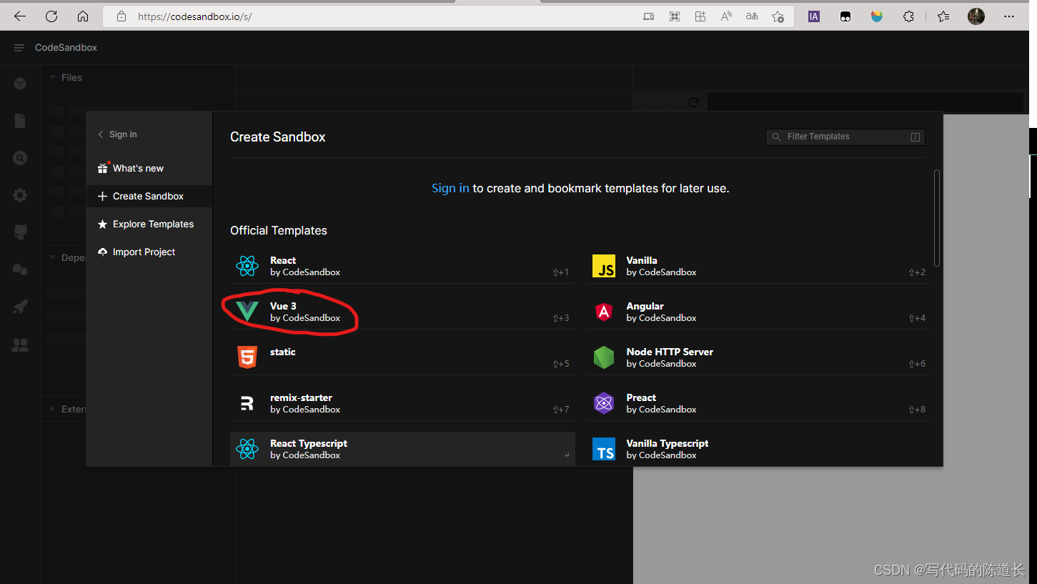Open the Deployment rocket sidebar icon
Screen dimensions: 1037x584
20,307
